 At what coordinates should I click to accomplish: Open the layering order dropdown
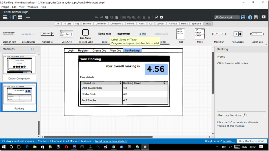[x=134, y=17]
